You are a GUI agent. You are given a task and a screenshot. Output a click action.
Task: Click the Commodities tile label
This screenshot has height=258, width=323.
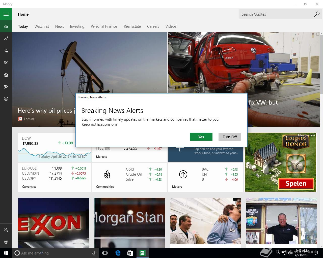105,187
